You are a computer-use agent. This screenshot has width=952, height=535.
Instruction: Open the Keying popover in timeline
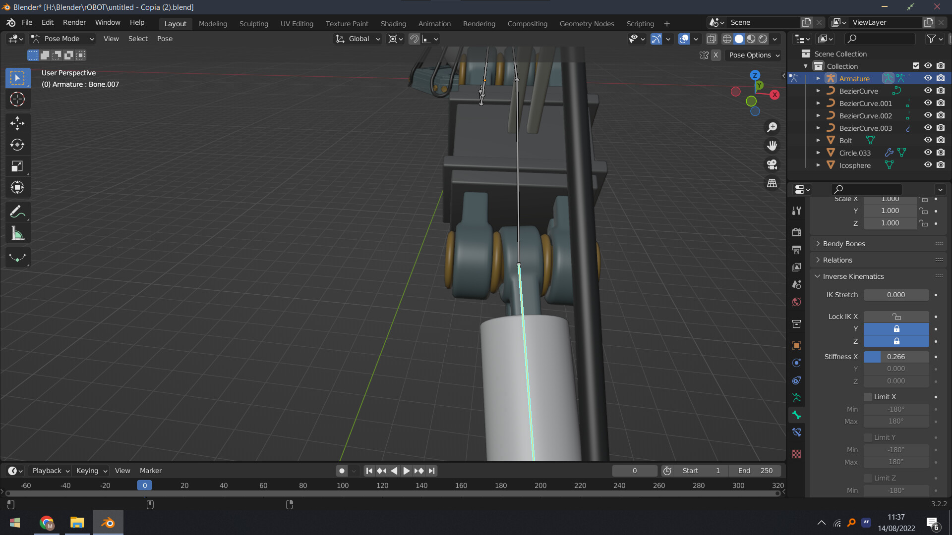(91, 471)
